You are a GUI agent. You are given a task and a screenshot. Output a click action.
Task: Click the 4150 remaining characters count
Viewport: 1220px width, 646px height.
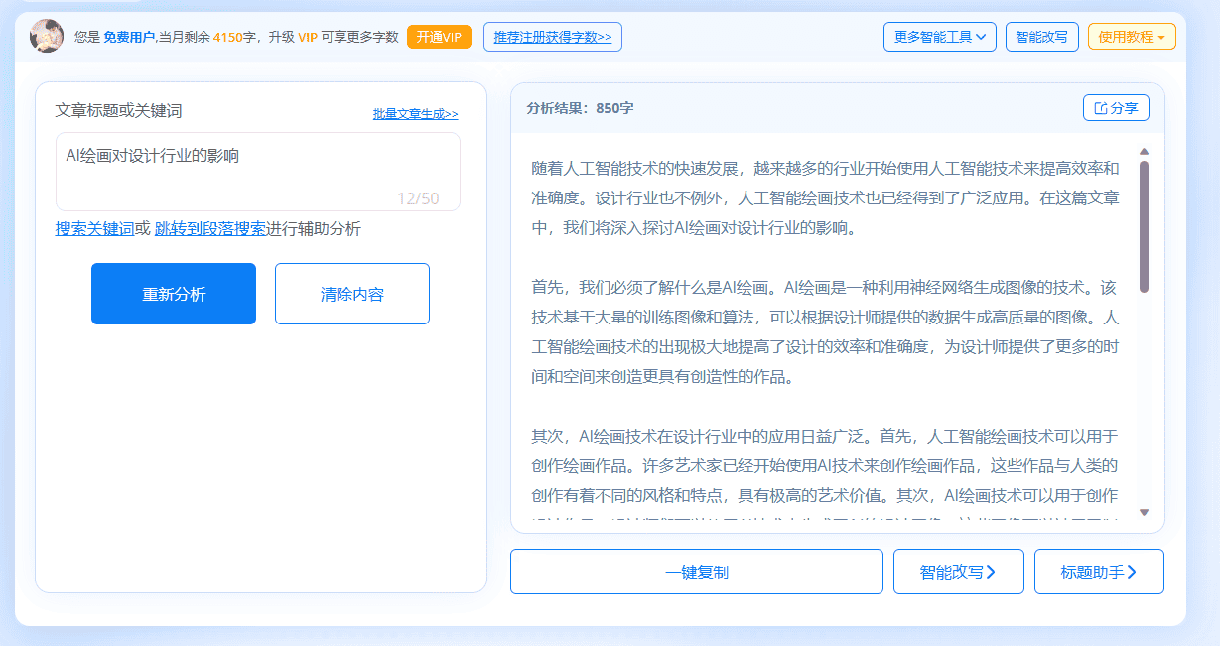point(229,37)
